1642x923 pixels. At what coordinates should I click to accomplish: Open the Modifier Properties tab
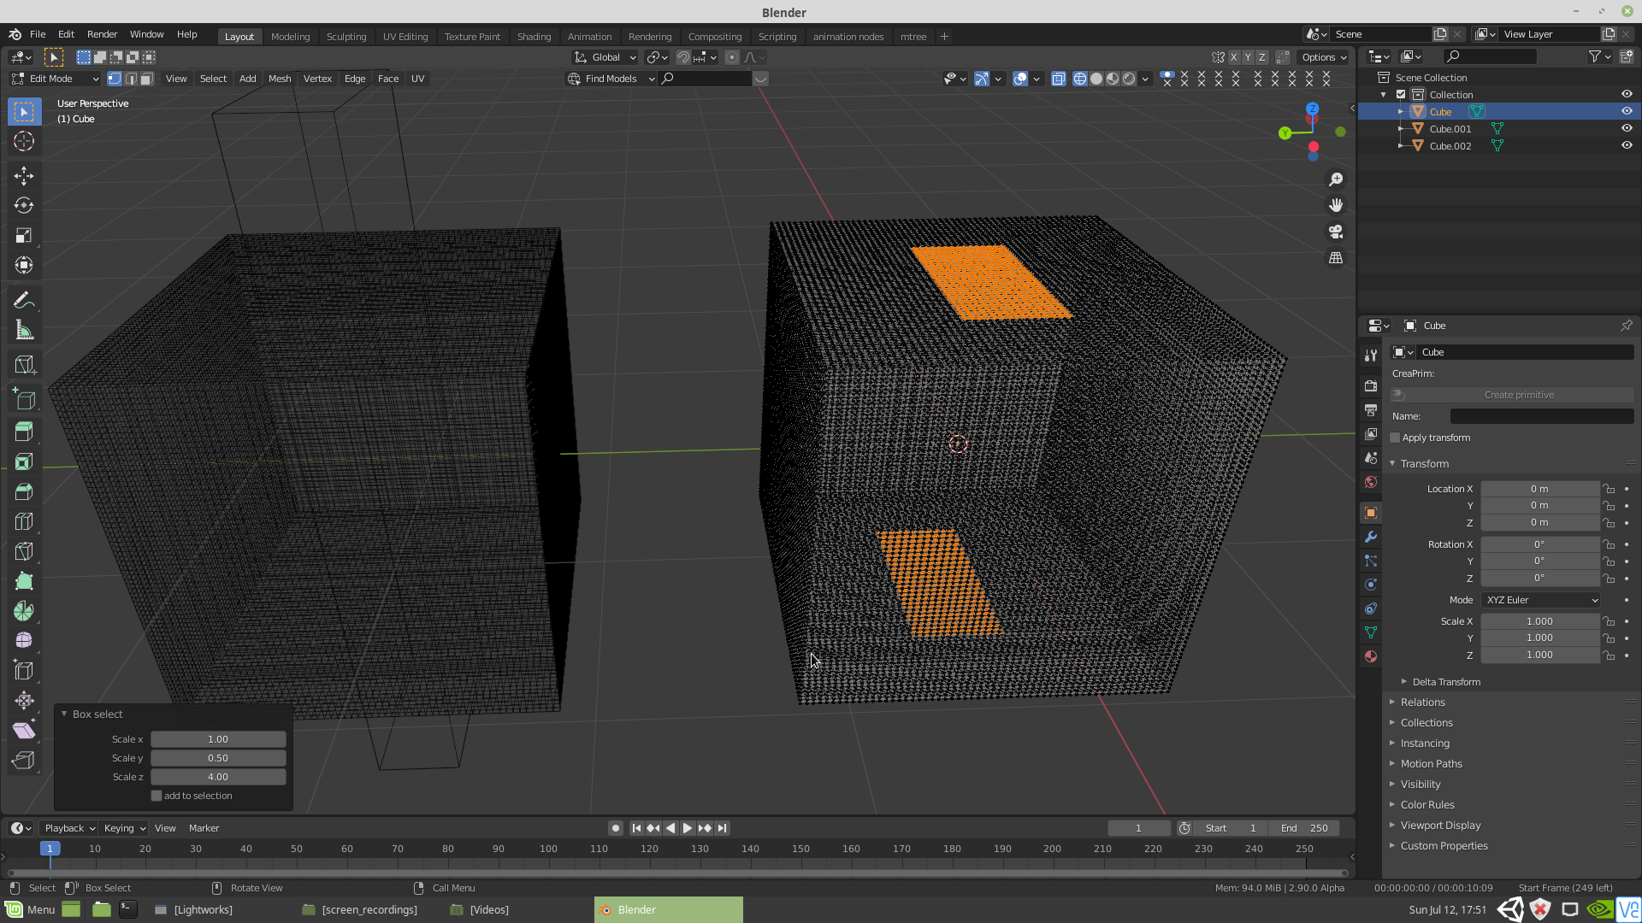1370,537
